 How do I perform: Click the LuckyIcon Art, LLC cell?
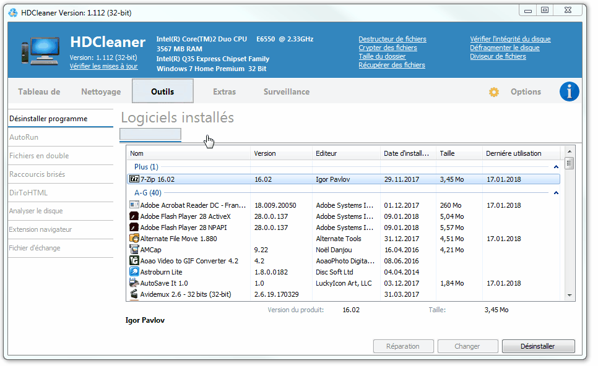point(344,283)
